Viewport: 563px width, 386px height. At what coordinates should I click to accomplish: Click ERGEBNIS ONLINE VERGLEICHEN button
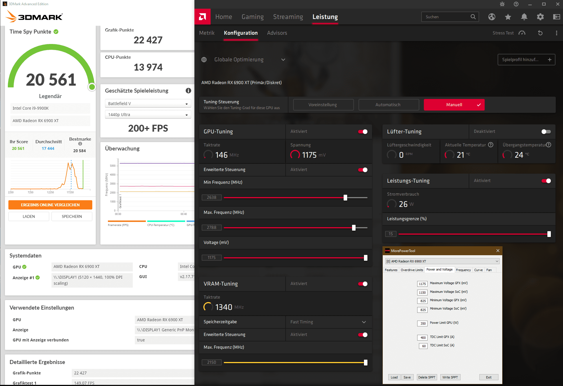coord(50,205)
